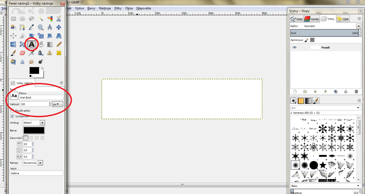Viewport: 365px width, 194px height.
Task: Hide the Pozadí layer with eye icon
Action: (x=295, y=47)
